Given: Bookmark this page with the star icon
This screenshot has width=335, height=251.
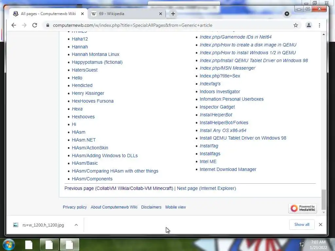Looking at the screenshot, I should tap(296, 25).
